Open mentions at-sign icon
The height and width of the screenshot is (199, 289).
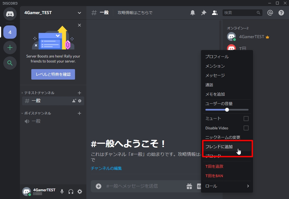pyautogui.click(x=270, y=13)
